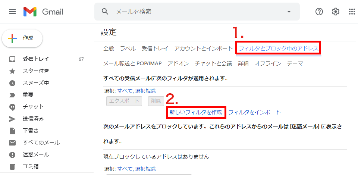The width and height of the screenshot is (358, 175).
Task: Switch to メール転送と POP/IMAP tab
Action: [x=132, y=63]
